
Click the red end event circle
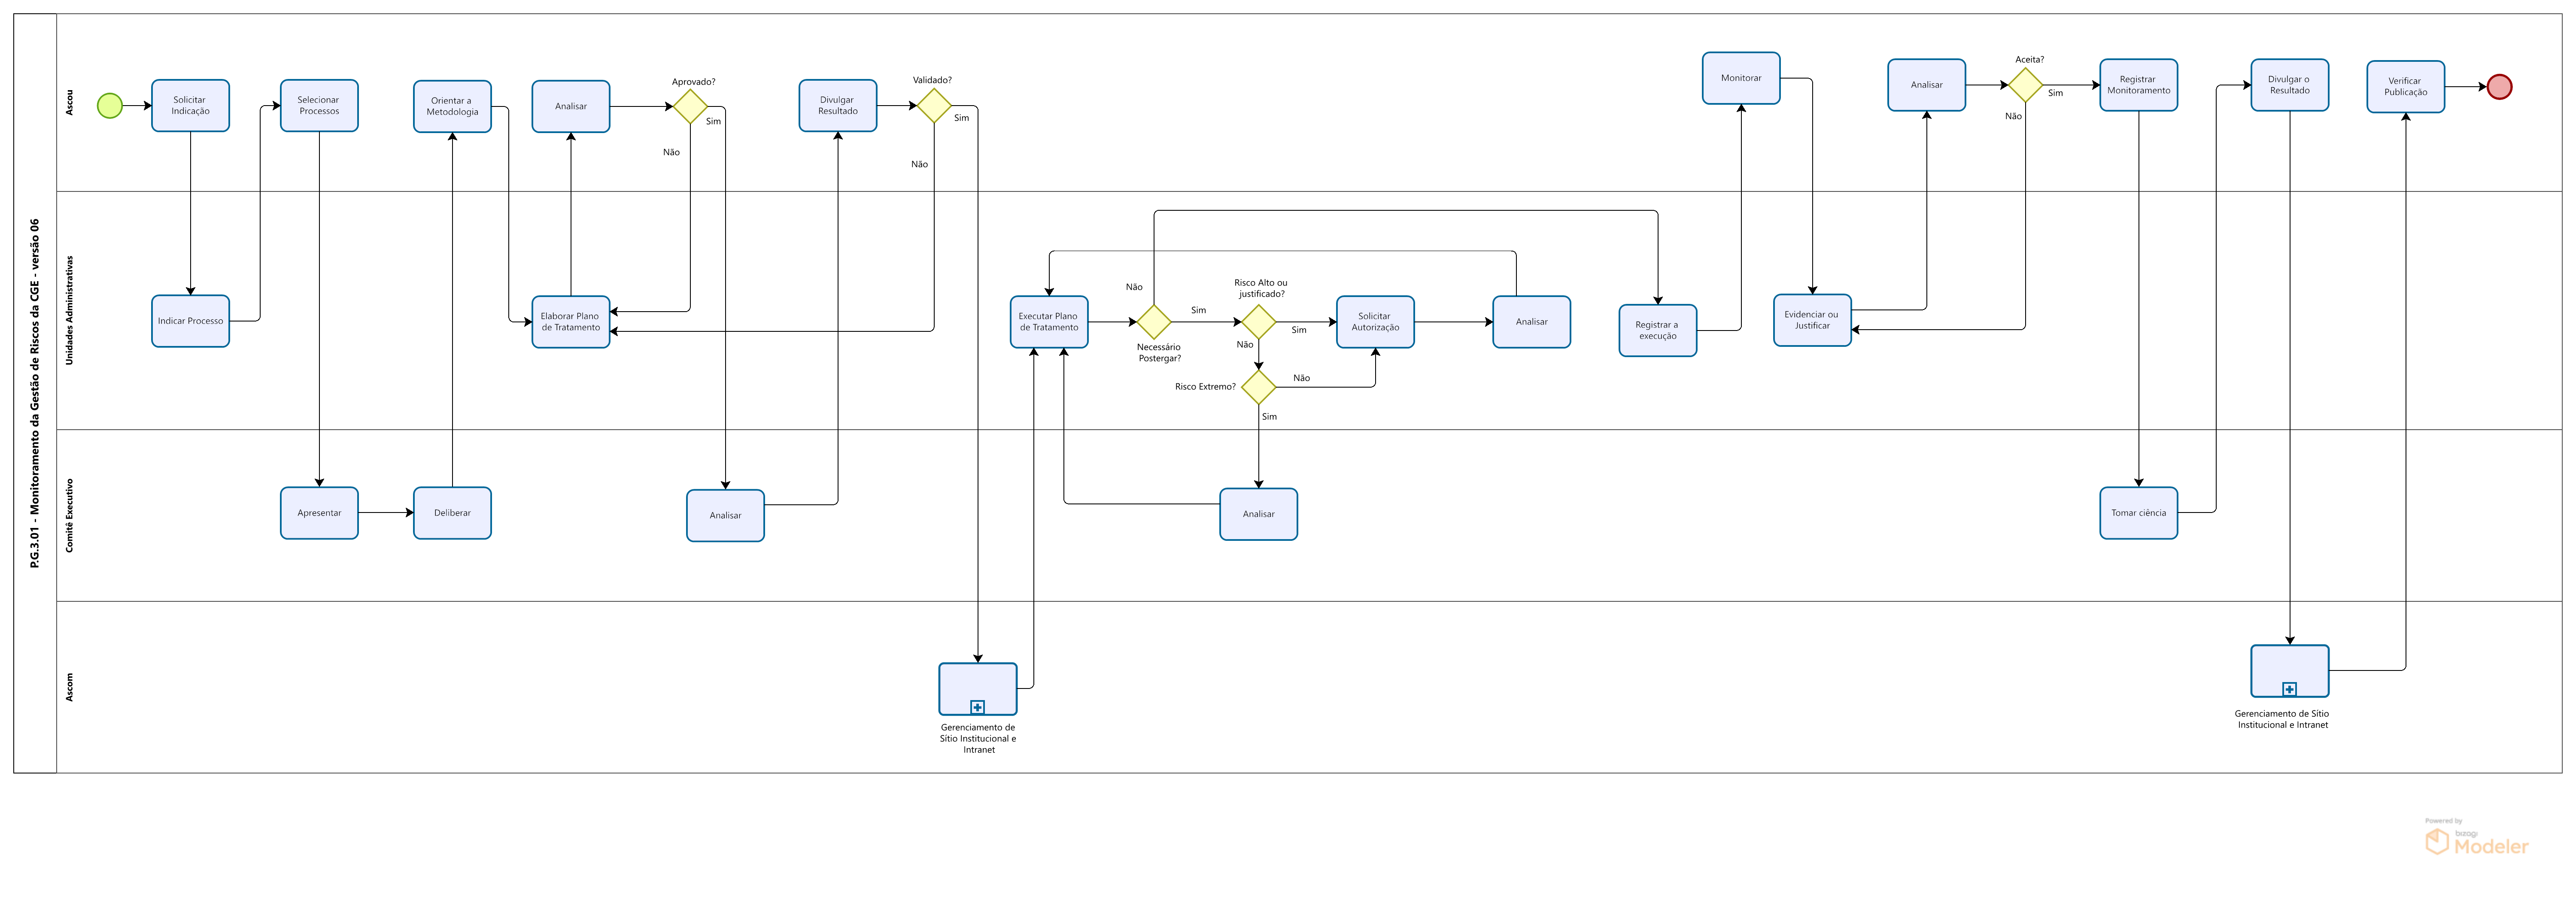click(2499, 87)
